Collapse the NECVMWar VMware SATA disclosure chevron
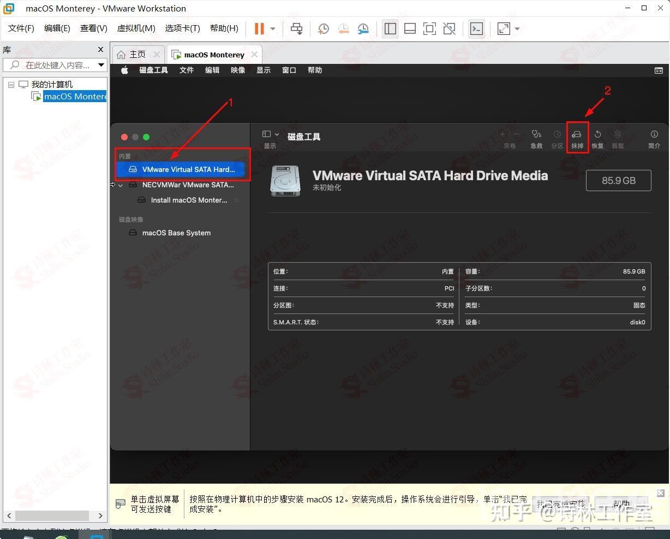This screenshot has height=539, width=670. coord(121,185)
